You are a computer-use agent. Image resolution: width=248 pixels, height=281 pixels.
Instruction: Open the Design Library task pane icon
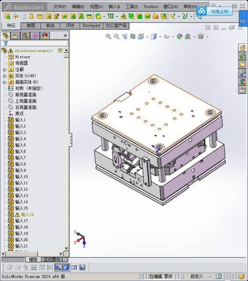pyautogui.click(x=242, y=56)
